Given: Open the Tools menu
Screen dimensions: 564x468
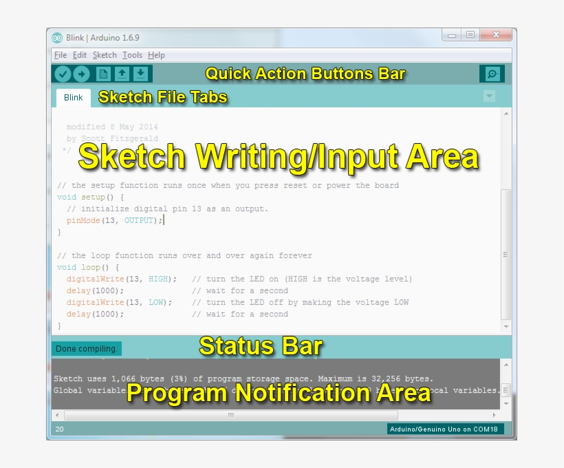Looking at the screenshot, I should coord(132,54).
